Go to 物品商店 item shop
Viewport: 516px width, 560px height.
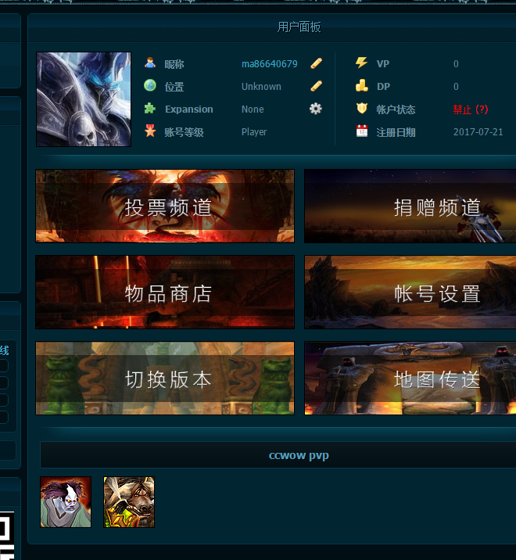[165, 293]
